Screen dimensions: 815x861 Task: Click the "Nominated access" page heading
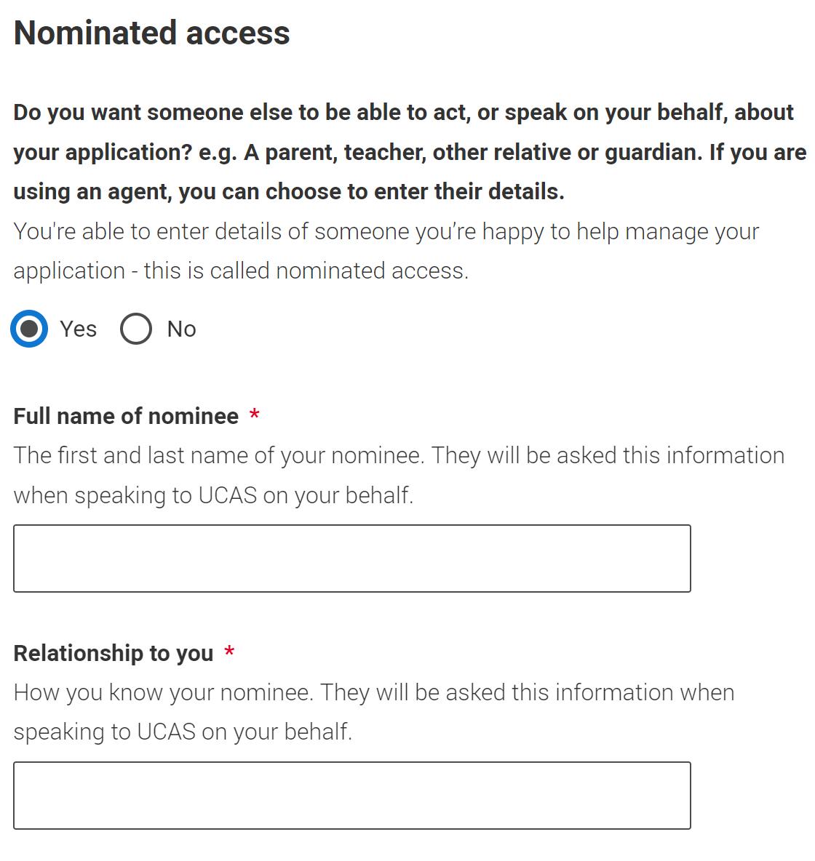point(151,33)
